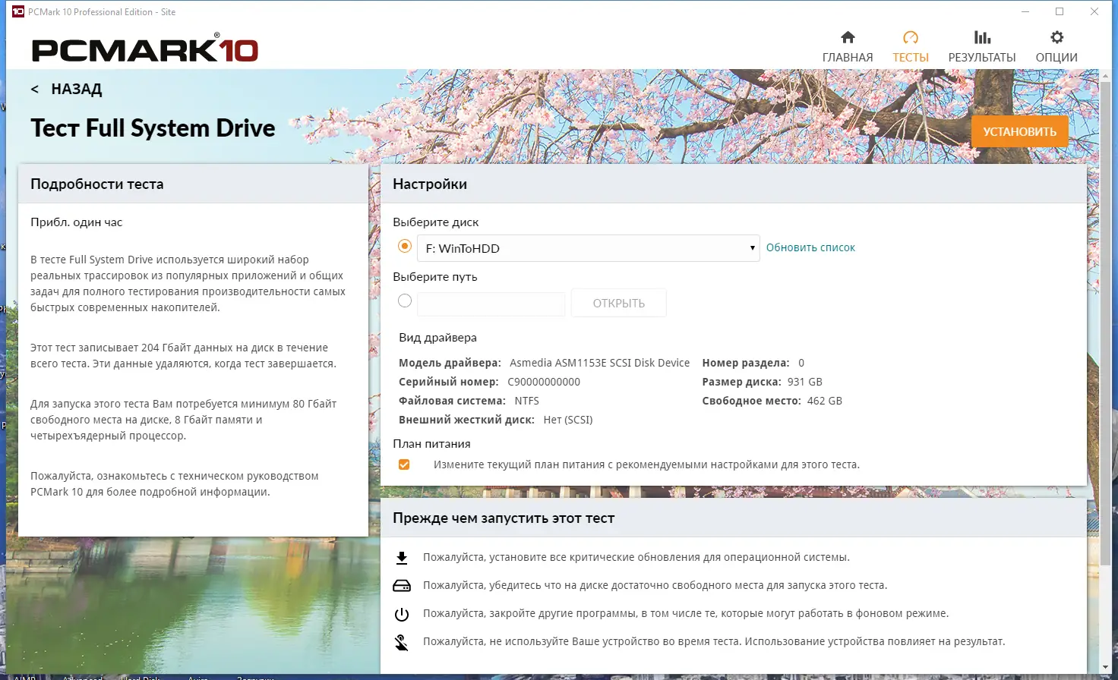
Task: Click the Подробности теста heading
Action: (96, 184)
